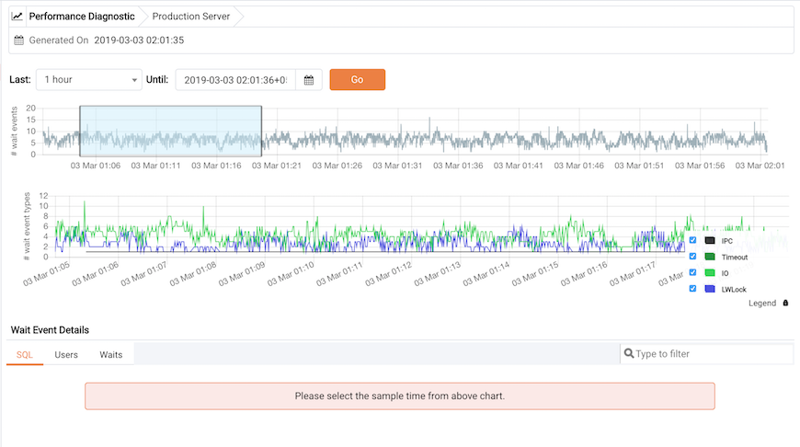The width and height of the screenshot is (800, 447).
Task: Click the '03 Mar 01:05' label on detail chart
Action: [x=46, y=274]
